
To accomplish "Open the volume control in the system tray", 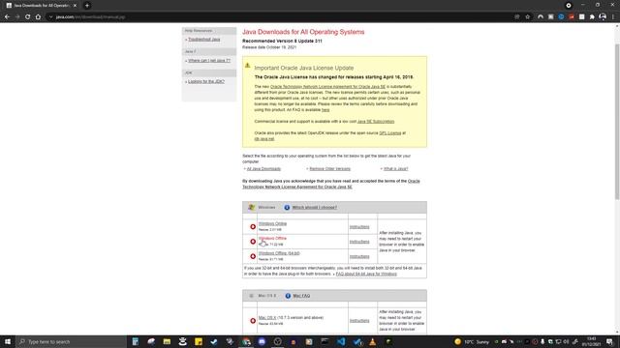I will tap(566, 341).
